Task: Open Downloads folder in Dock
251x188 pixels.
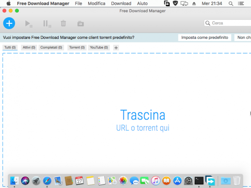Action: click(x=226, y=181)
